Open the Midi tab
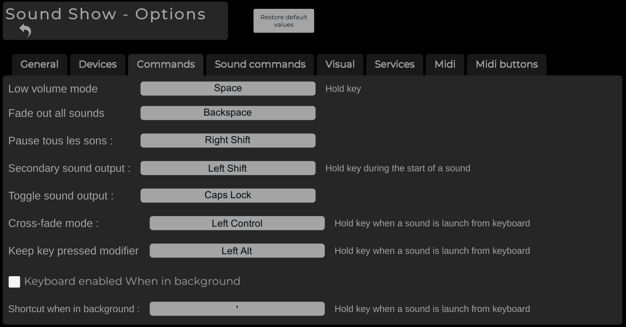This screenshot has height=327, width=626. (x=445, y=65)
